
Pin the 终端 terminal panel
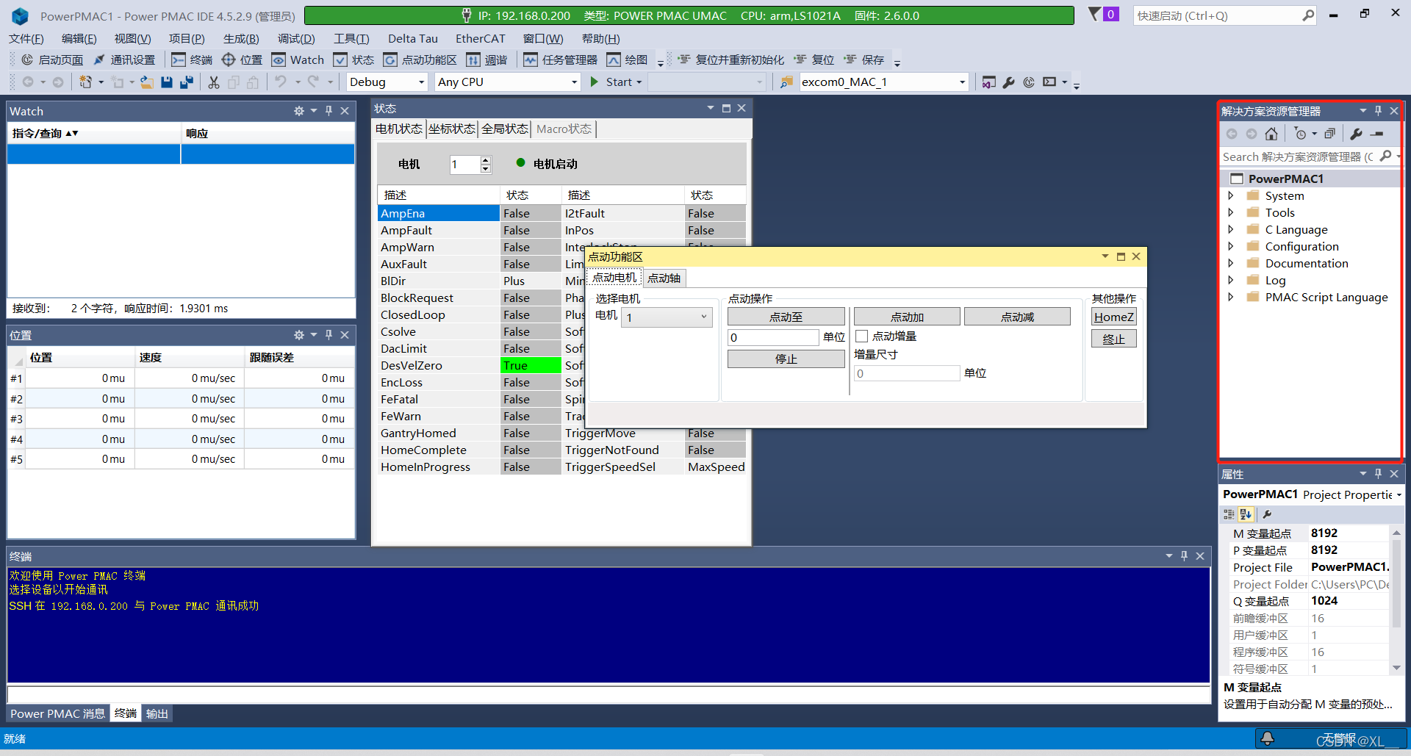[x=1184, y=556]
